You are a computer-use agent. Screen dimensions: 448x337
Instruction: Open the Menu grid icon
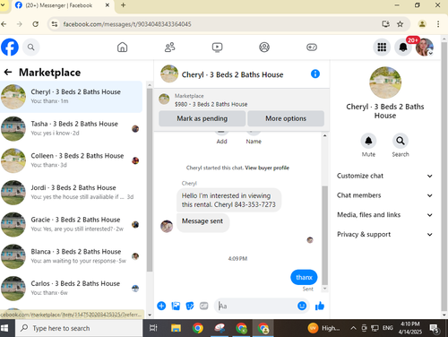[382, 48]
